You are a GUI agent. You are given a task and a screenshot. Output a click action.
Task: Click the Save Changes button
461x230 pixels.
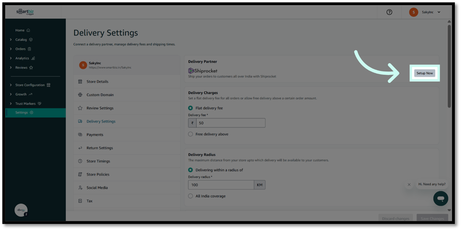[x=432, y=218]
